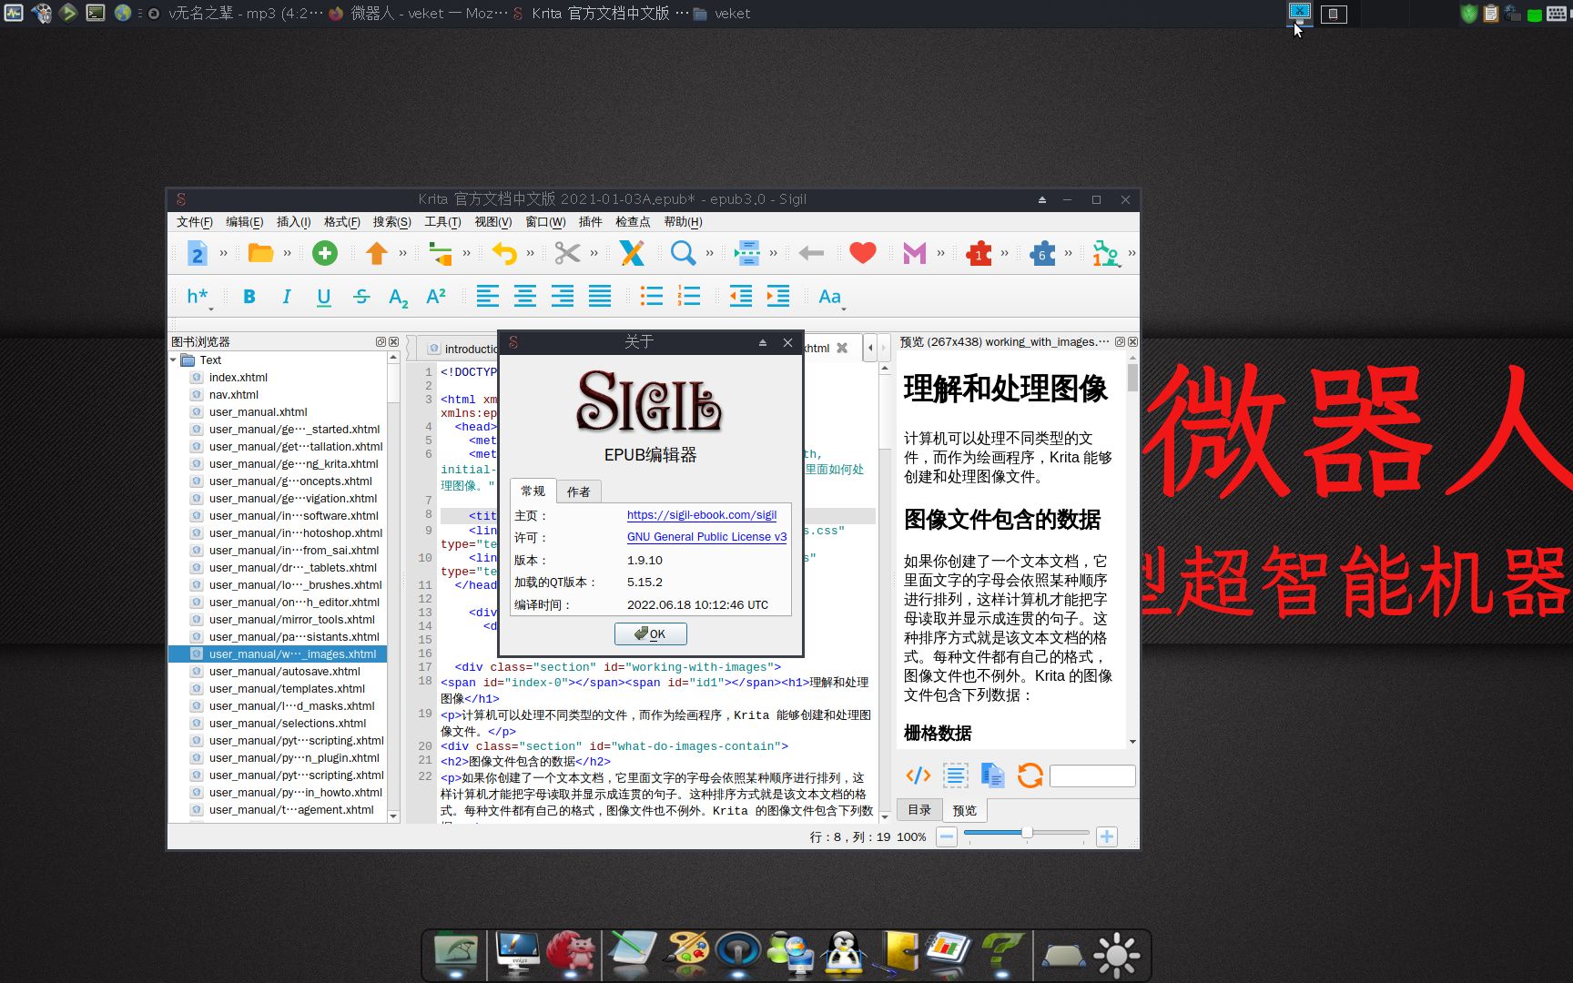Screen dimensions: 1573x983
Task: Run the blue plugin 6 puzzle icon
Action: (1042, 253)
